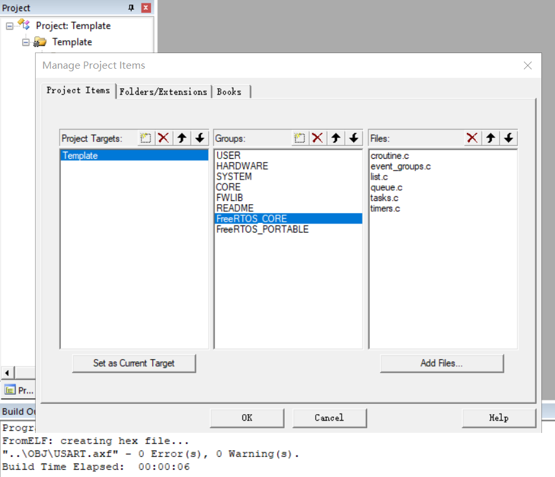
Task: Click New icon in Project Targets header
Action: [x=145, y=138]
